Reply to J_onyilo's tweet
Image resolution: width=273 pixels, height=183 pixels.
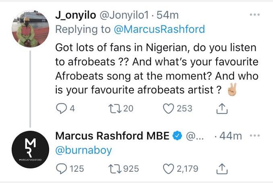point(61,109)
